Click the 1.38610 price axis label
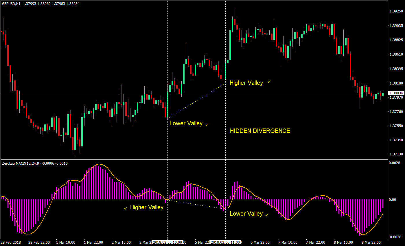This screenshot has width=405, height=246. (x=396, y=54)
